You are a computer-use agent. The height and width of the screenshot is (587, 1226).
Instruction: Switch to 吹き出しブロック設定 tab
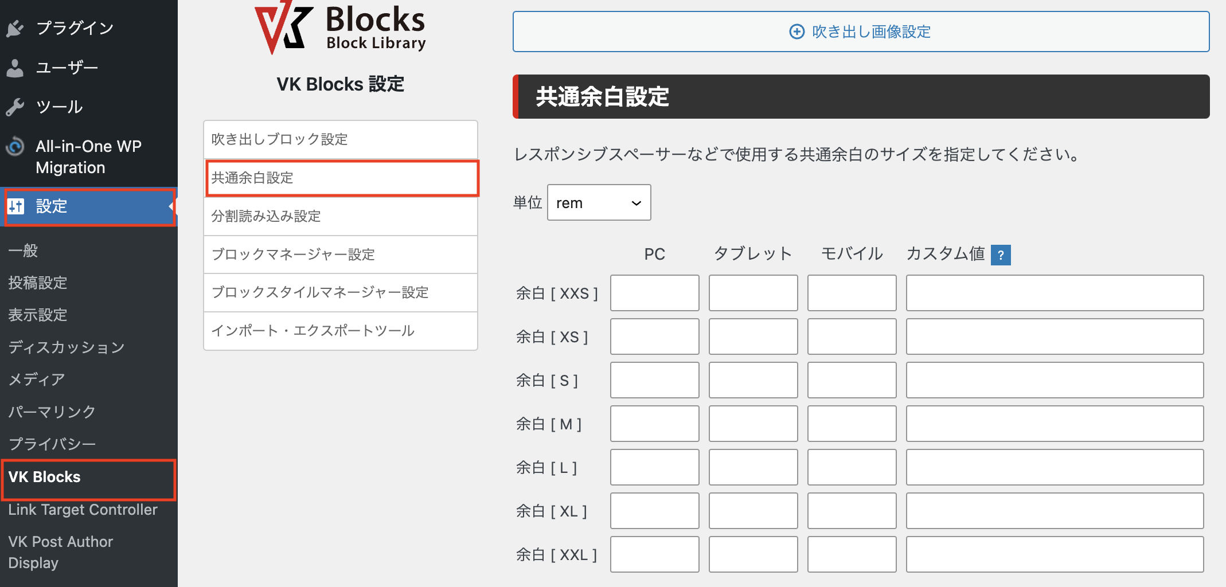[341, 139]
